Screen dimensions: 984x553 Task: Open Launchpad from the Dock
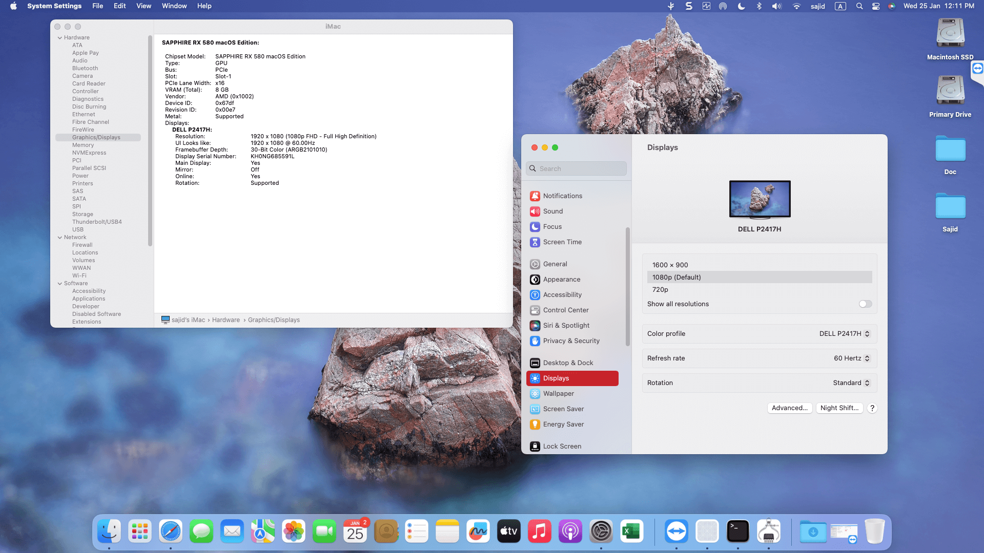[x=140, y=531]
